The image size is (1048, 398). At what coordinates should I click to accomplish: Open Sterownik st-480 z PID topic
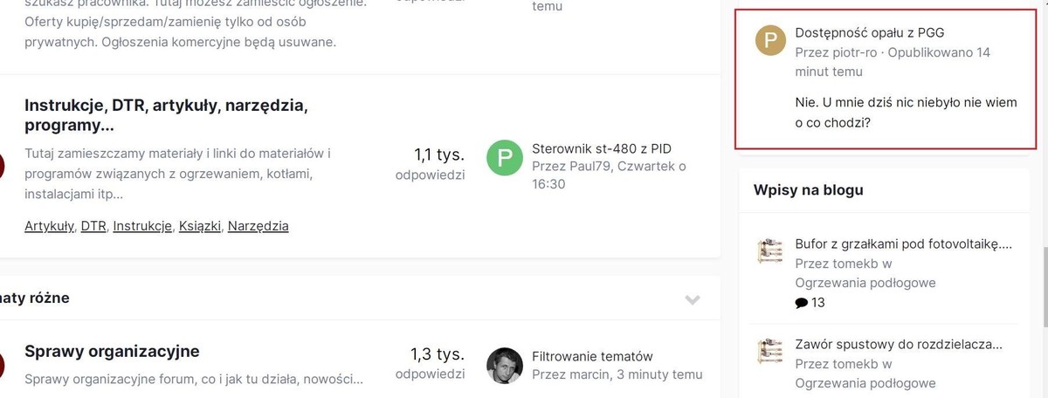[x=601, y=148]
